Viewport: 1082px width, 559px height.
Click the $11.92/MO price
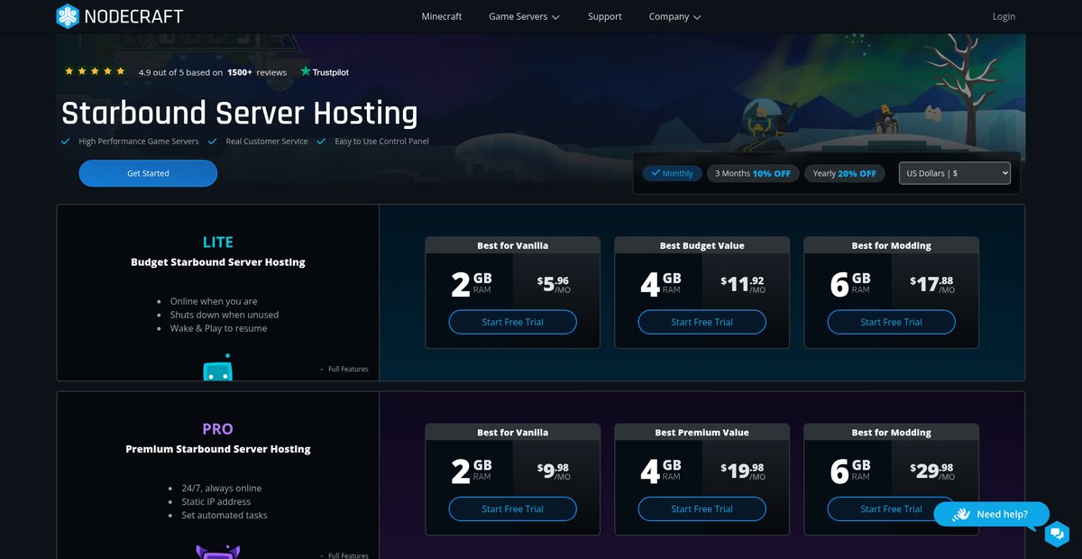coord(743,284)
